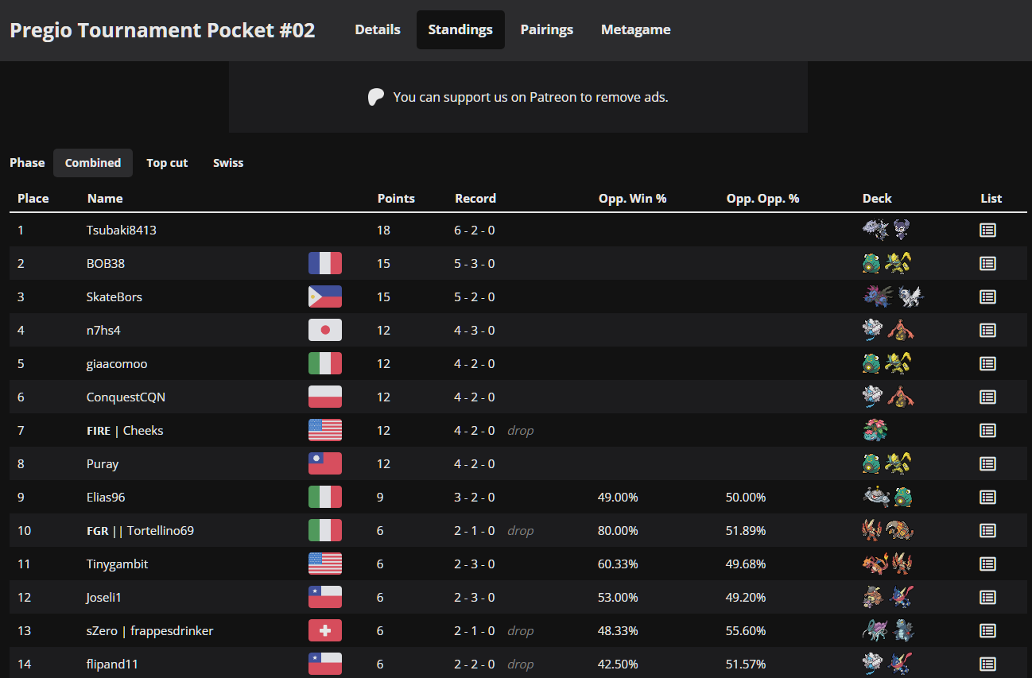Open the decklist icon for flipand11
Viewport: 1032px width, 678px height.
(x=987, y=664)
